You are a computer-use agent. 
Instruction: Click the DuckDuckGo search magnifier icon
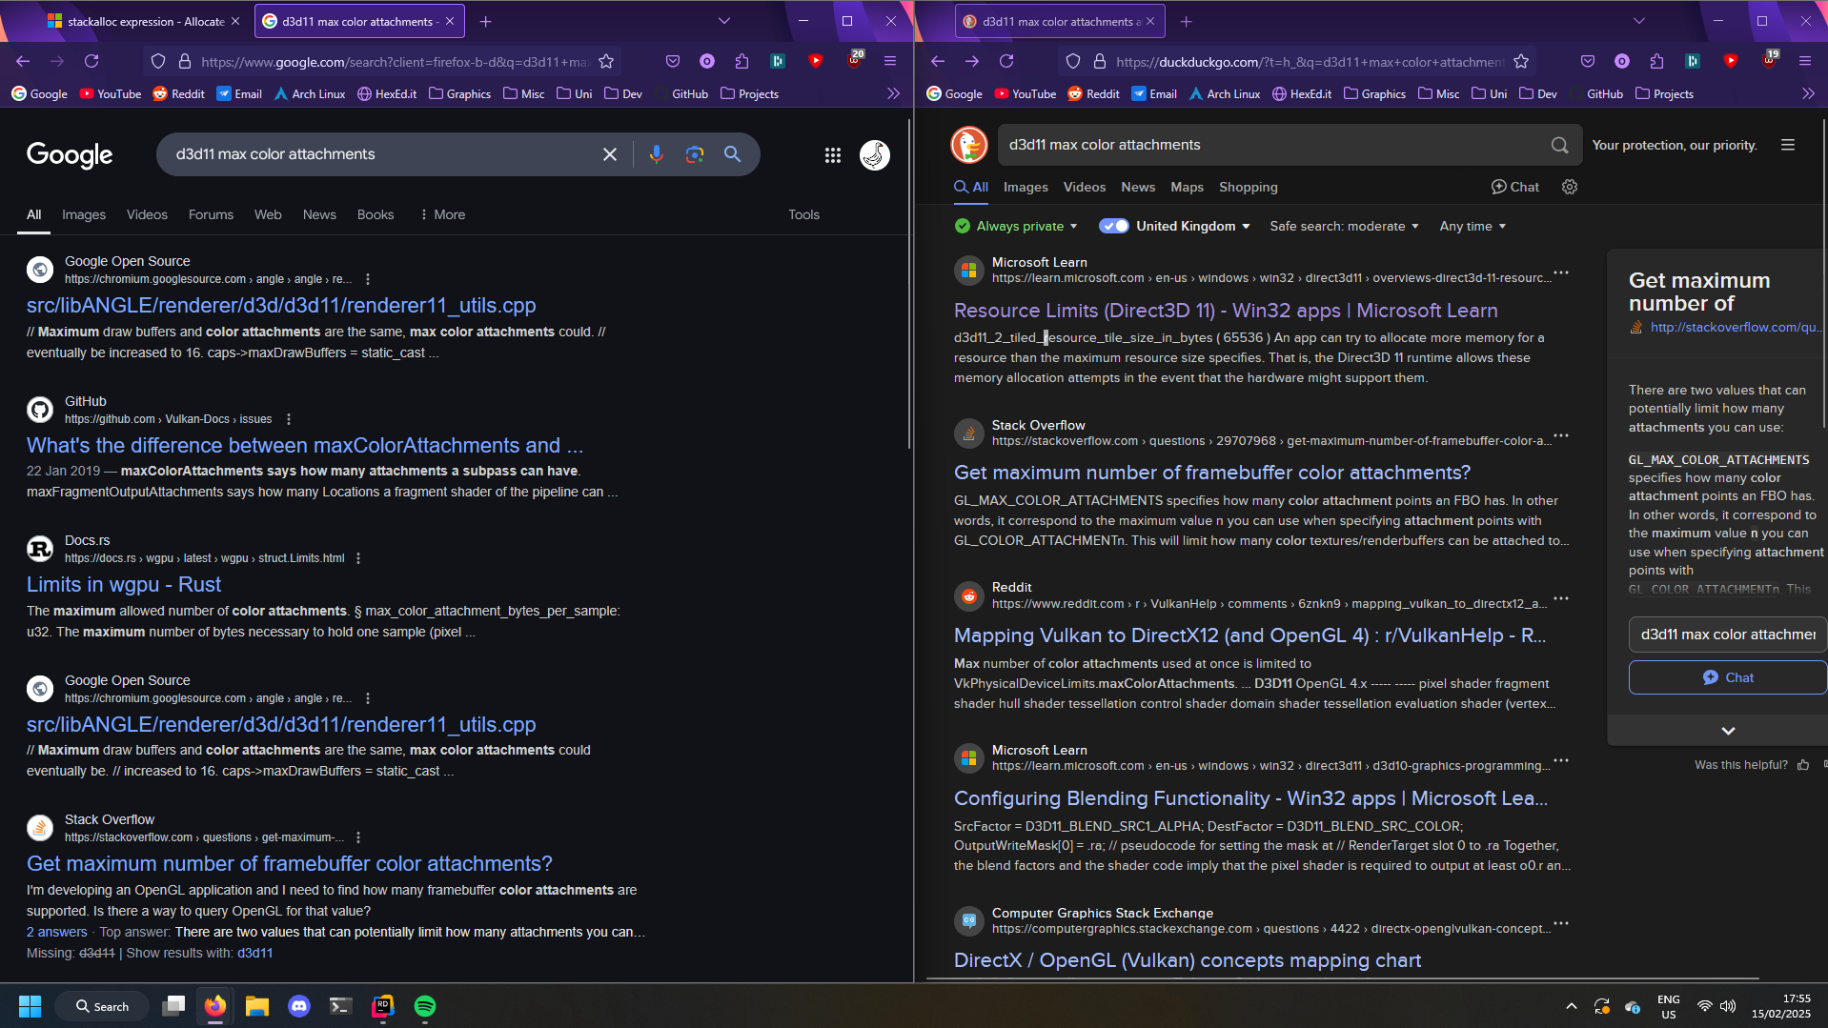[1559, 145]
